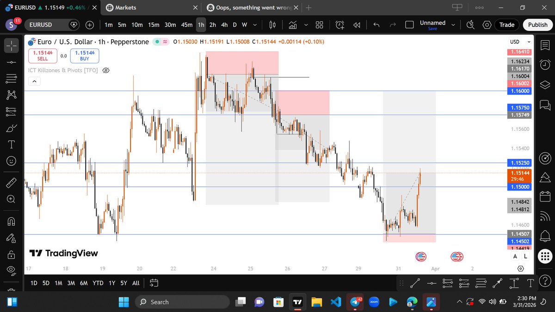Click the Trade button
Image resolution: width=555 pixels, height=312 pixels.
coord(507,25)
